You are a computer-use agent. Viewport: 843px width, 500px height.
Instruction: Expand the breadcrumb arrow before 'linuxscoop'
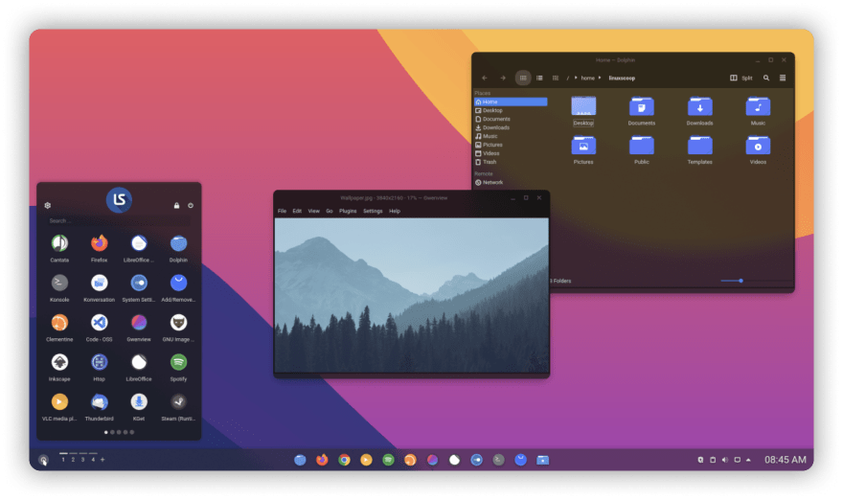click(600, 78)
